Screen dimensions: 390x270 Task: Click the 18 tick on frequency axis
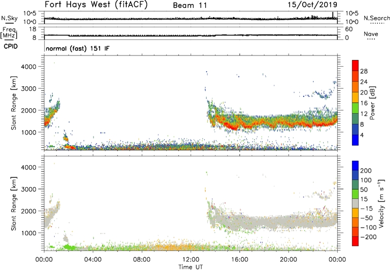point(33,29)
